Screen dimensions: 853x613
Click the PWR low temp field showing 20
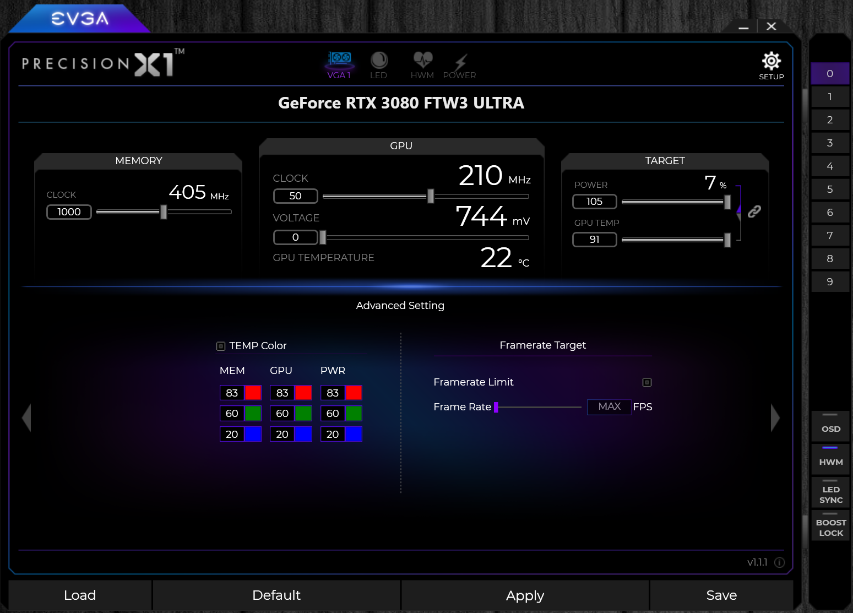pyautogui.click(x=333, y=434)
